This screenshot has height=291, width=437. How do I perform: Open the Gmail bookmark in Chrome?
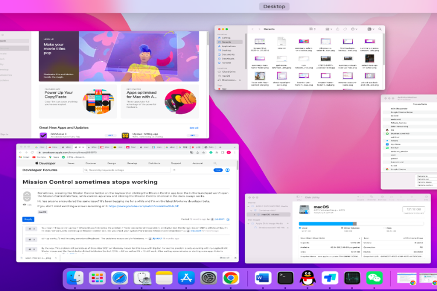[x=24, y=157]
